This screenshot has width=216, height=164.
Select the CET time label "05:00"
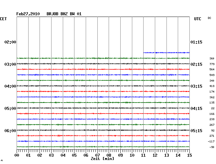pos(10,109)
